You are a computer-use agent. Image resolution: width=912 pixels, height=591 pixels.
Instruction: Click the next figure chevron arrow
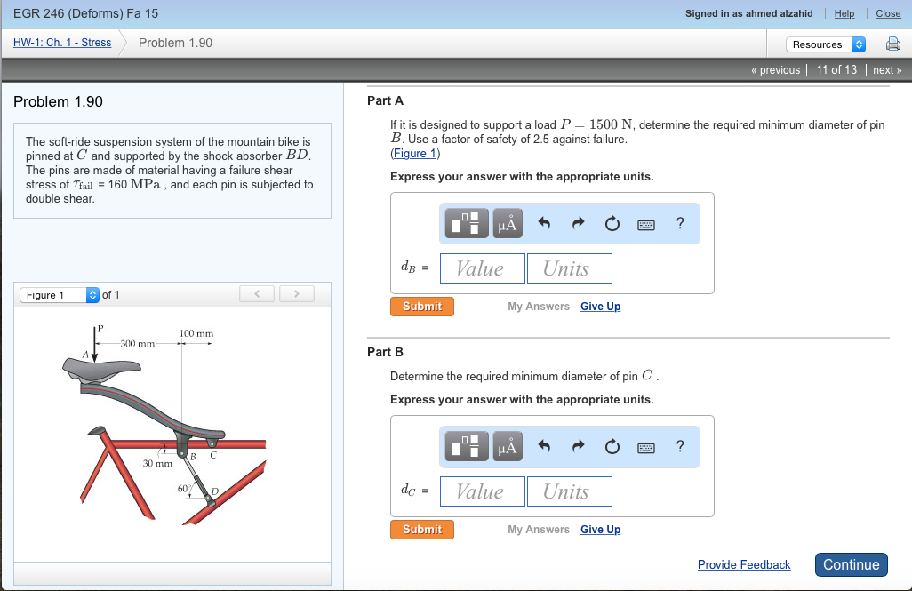tap(296, 292)
